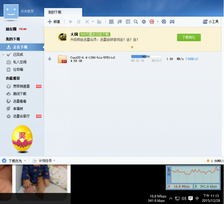Click the volume speaker tray icon

(184, 198)
